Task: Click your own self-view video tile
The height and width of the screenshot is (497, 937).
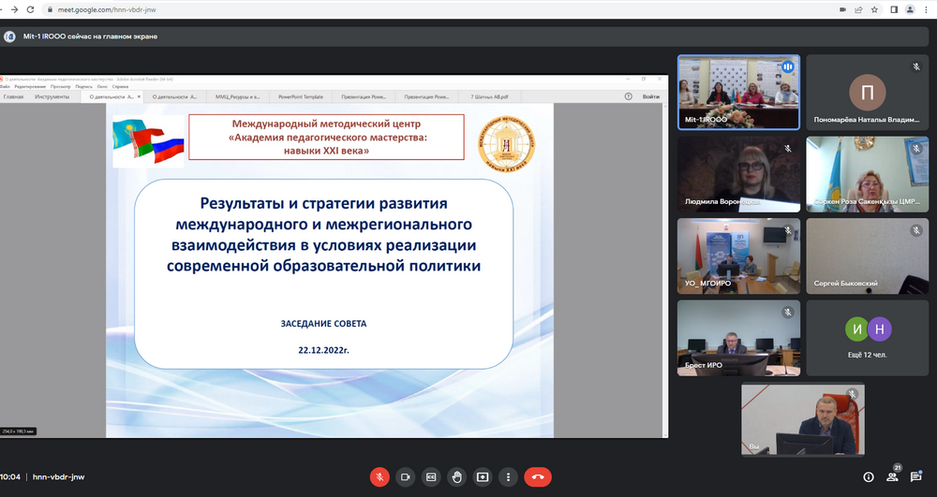Action: [x=803, y=419]
